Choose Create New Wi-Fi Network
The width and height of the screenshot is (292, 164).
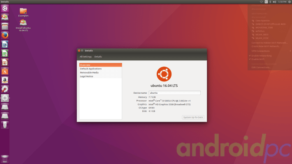(266, 46)
